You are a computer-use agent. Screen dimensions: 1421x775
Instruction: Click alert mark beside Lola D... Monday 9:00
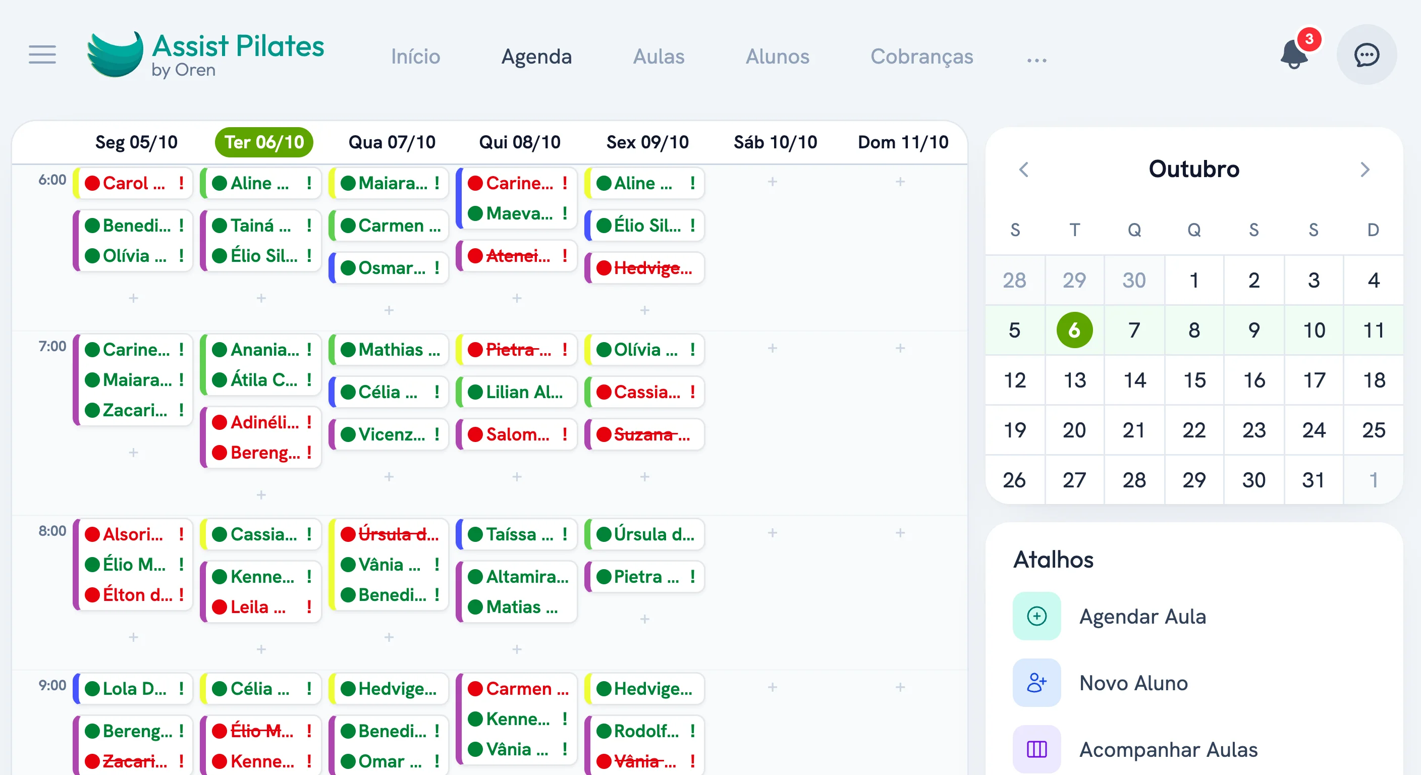pyautogui.click(x=181, y=688)
